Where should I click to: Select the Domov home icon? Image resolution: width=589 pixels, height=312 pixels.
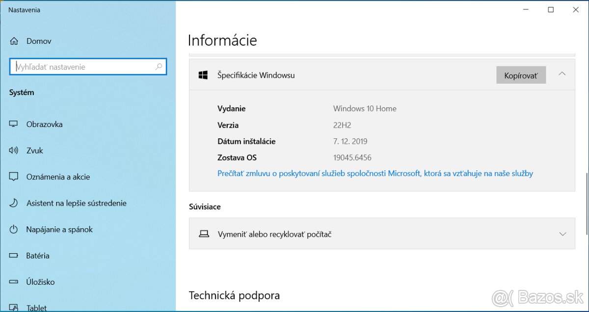click(14, 41)
